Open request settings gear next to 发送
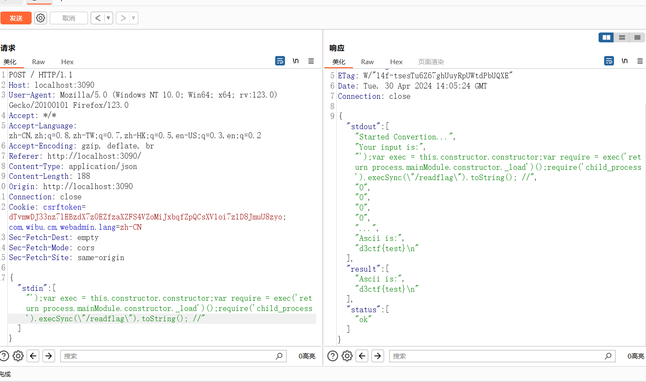 coord(41,18)
